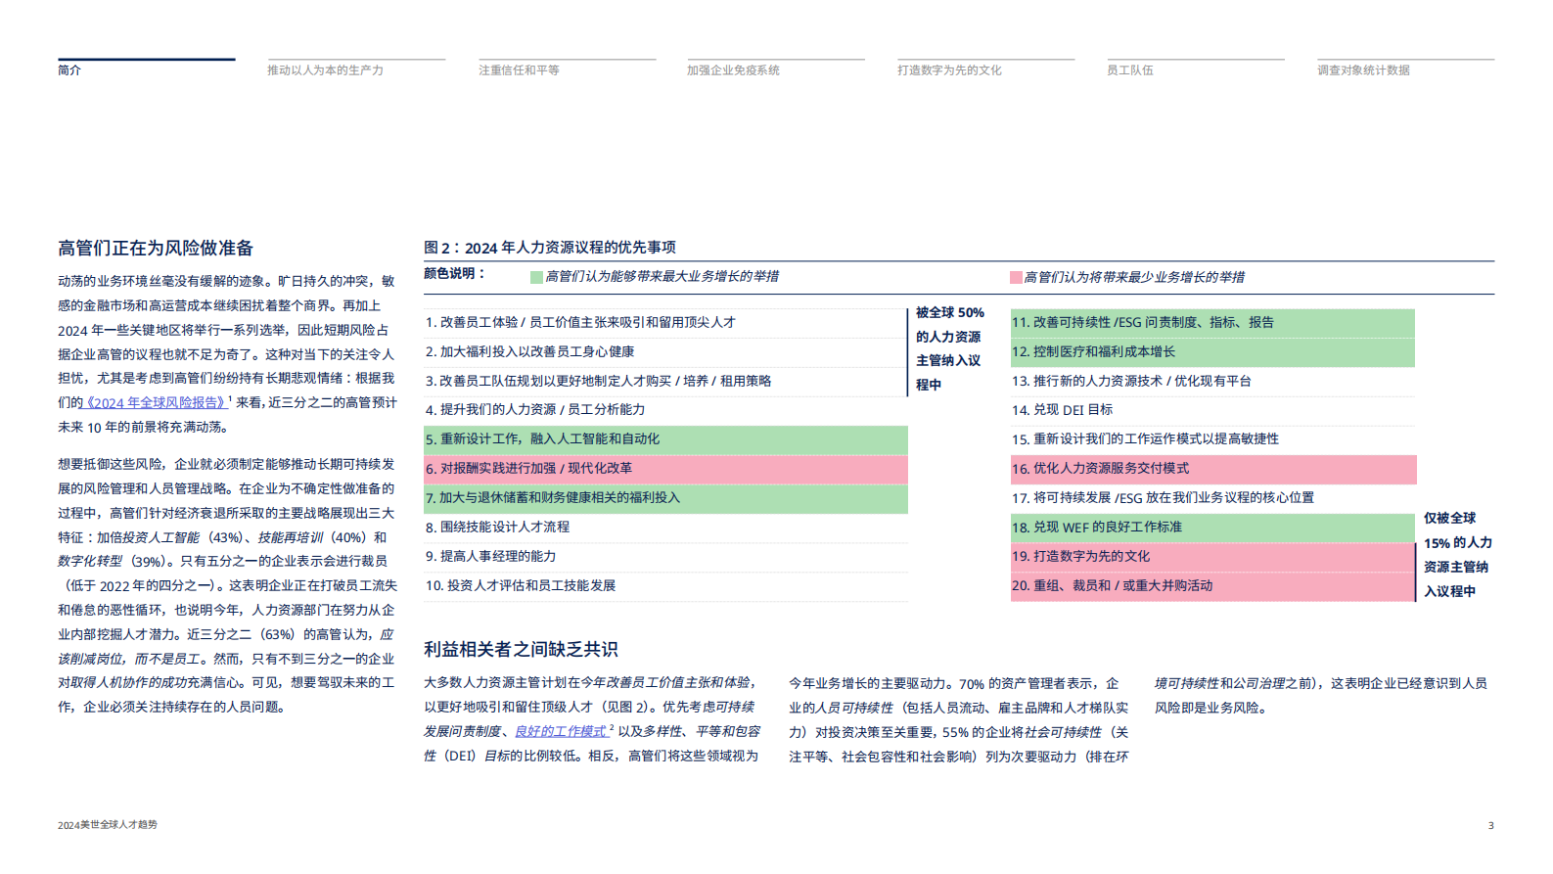Go to the 注重信任和平等 tab

[x=519, y=70]
